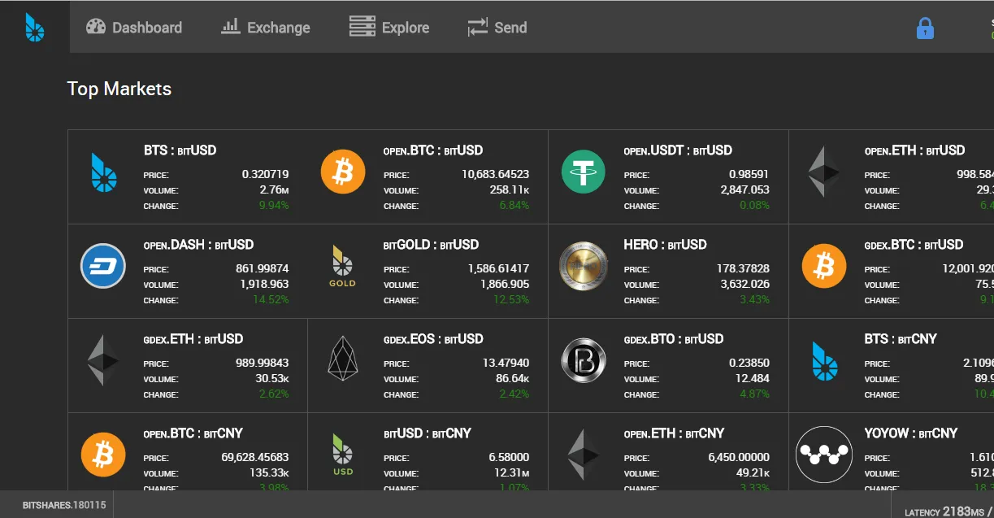Click volume value 2,847.053
The height and width of the screenshot is (518, 994).
click(744, 189)
